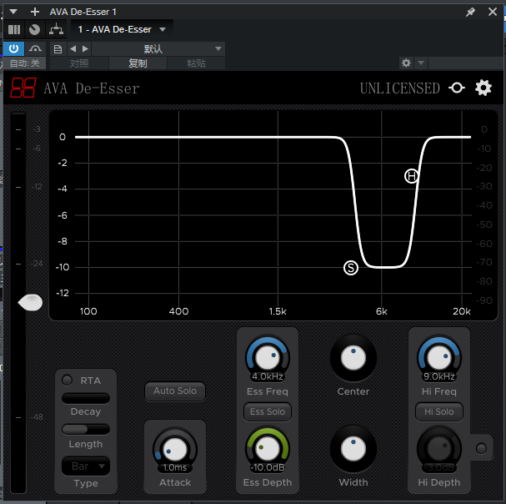
Task: Open the small gear settings in host bar
Action: [406, 63]
